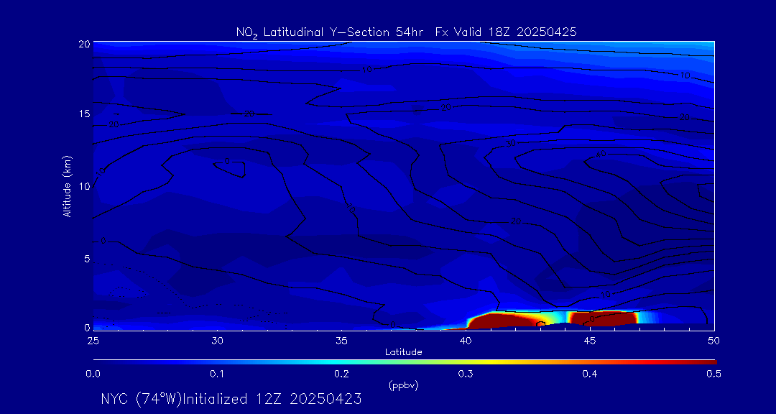The image size is (776, 414).
Task: Select the "Altitude (km)" axis label
Action: [67, 185]
